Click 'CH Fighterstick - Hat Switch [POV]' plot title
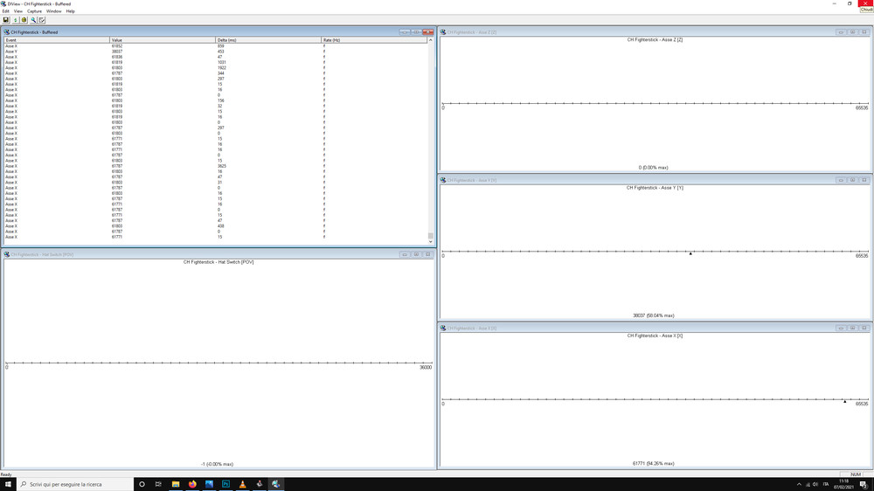Screen dimensions: 874x491 tap(218, 262)
